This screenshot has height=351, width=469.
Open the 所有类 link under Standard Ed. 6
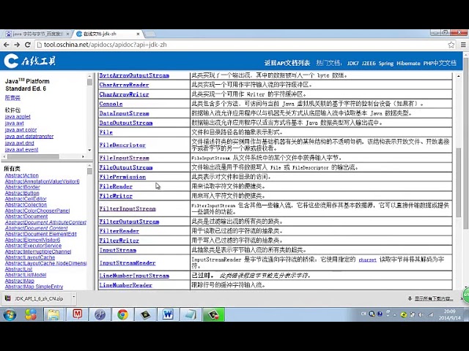12,97
